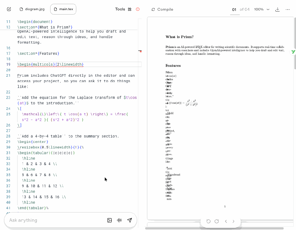Click the '9 & 10 & 11 & 12' table row

43,186
